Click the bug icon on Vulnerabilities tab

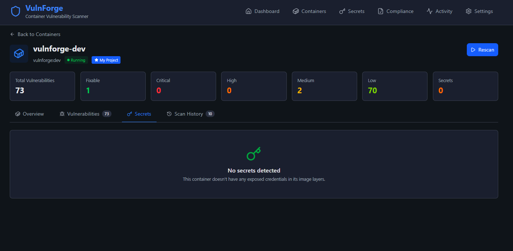tap(62, 114)
